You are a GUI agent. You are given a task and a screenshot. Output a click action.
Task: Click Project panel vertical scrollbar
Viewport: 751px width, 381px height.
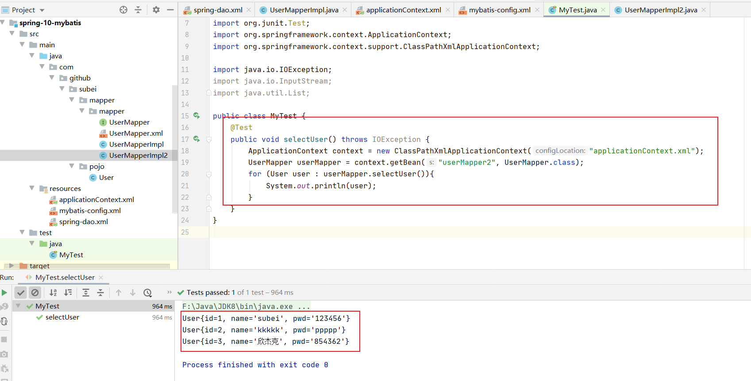[x=174, y=149]
